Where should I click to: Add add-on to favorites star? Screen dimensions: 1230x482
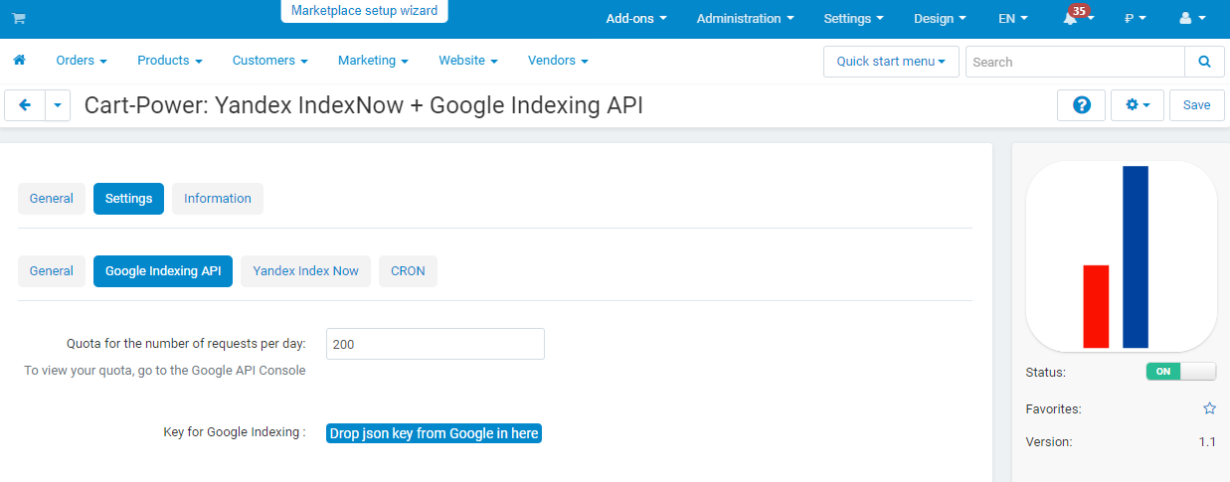coord(1209,408)
